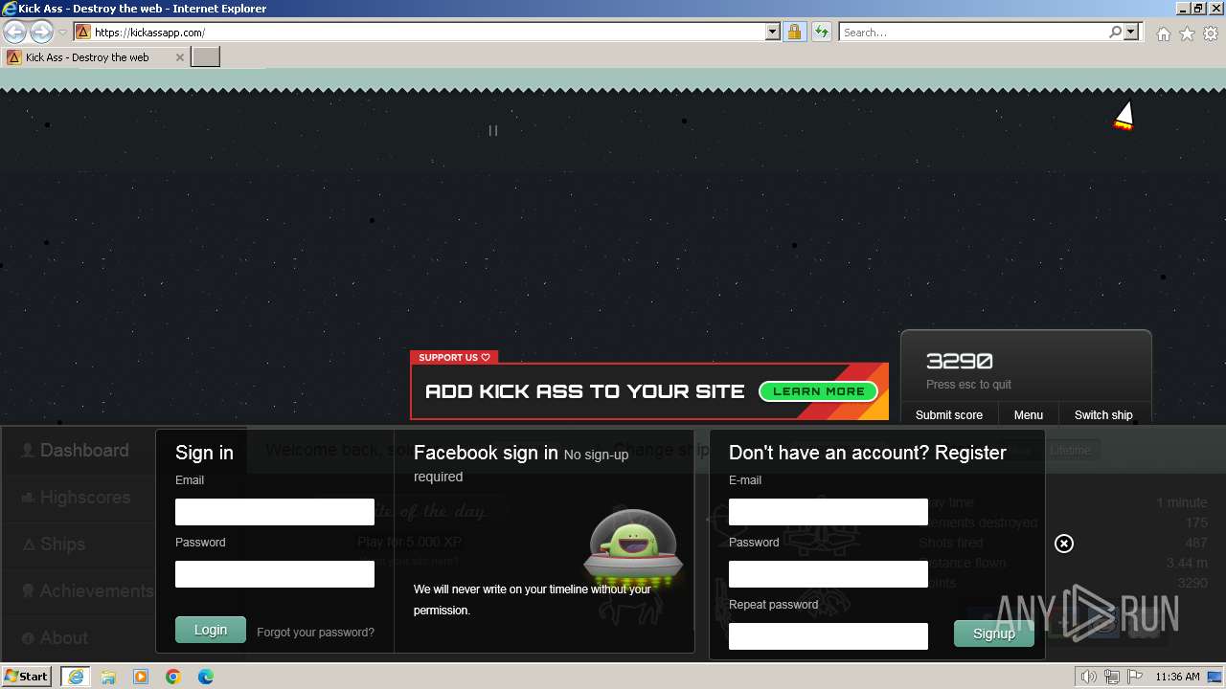Click the IE forward arrow button

[41, 32]
